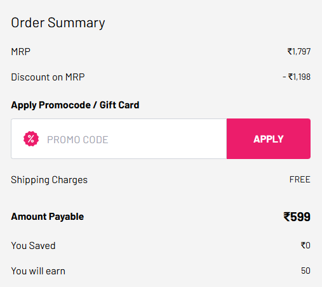This screenshot has height=287, width=322.
Task: Click the 'Gift Card' words in bold heading
Action: pyautogui.click(x=119, y=105)
